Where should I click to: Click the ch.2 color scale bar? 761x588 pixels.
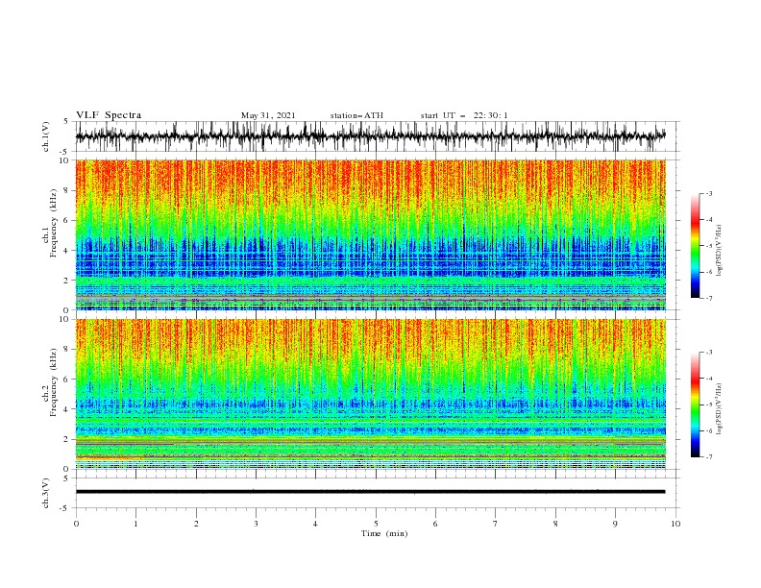[695, 404]
